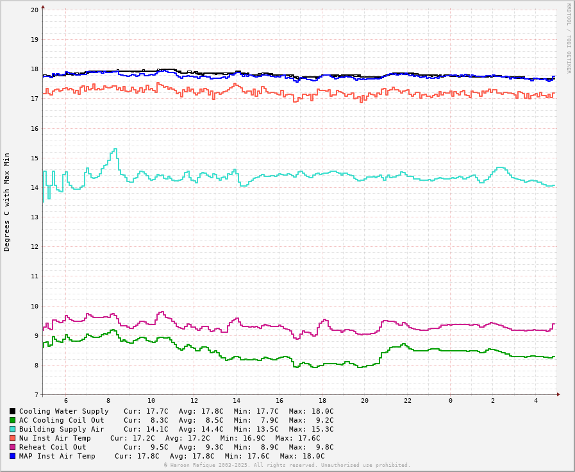Select the turquoise Building Supply Air legend swatch

pos(12,429)
